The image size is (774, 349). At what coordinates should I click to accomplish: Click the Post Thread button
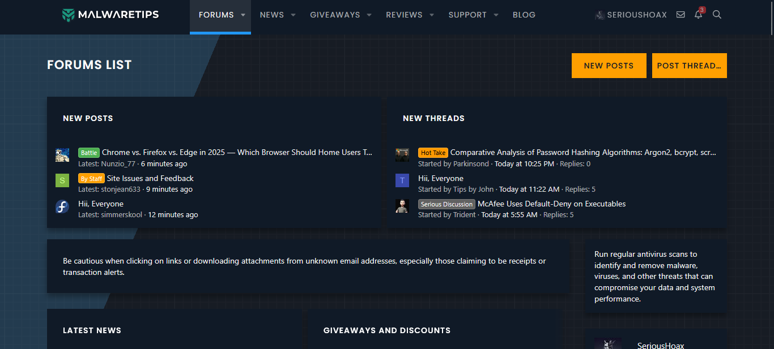[689, 66]
